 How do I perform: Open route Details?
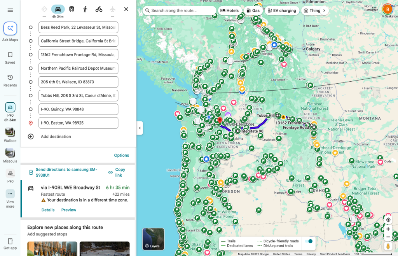click(x=48, y=210)
